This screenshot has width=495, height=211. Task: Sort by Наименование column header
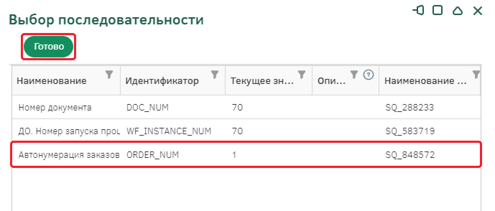[52, 81]
